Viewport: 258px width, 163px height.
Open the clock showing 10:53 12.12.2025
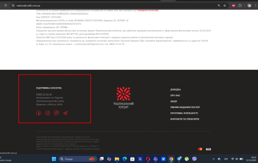(x=251, y=159)
